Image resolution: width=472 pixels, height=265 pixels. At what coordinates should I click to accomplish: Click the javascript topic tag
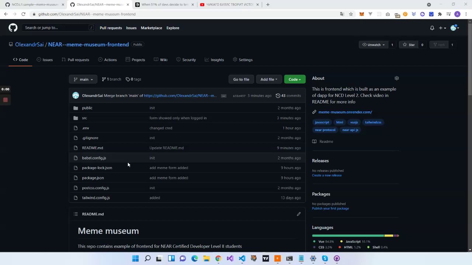point(322,122)
